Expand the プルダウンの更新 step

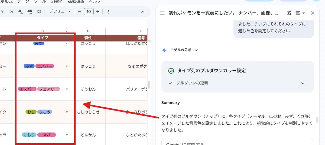pyautogui.click(x=303, y=83)
